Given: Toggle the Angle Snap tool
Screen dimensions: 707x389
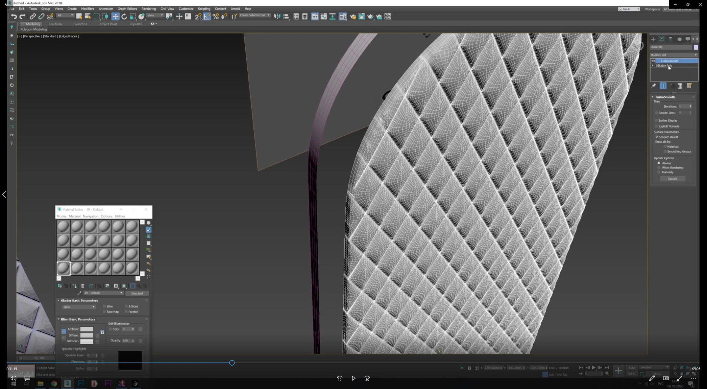Looking at the screenshot, I should pos(207,16).
